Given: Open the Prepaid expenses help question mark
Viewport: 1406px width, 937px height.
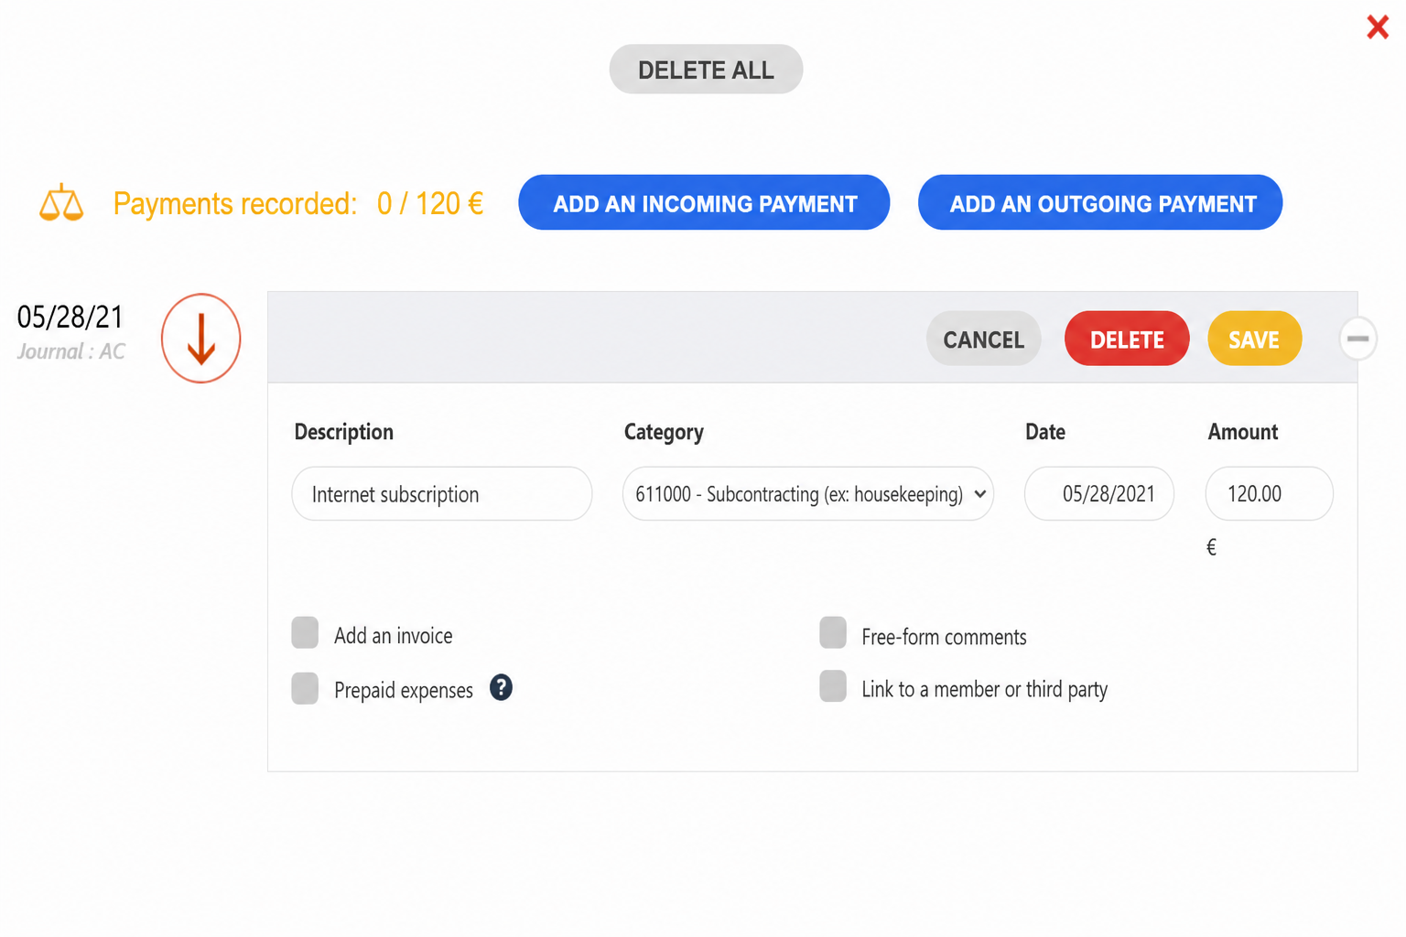Looking at the screenshot, I should (x=501, y=687).
